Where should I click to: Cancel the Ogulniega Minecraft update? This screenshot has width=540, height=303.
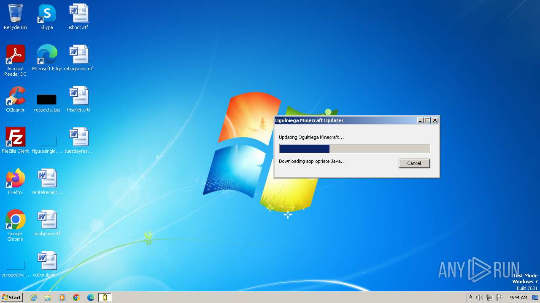point(414,163)
